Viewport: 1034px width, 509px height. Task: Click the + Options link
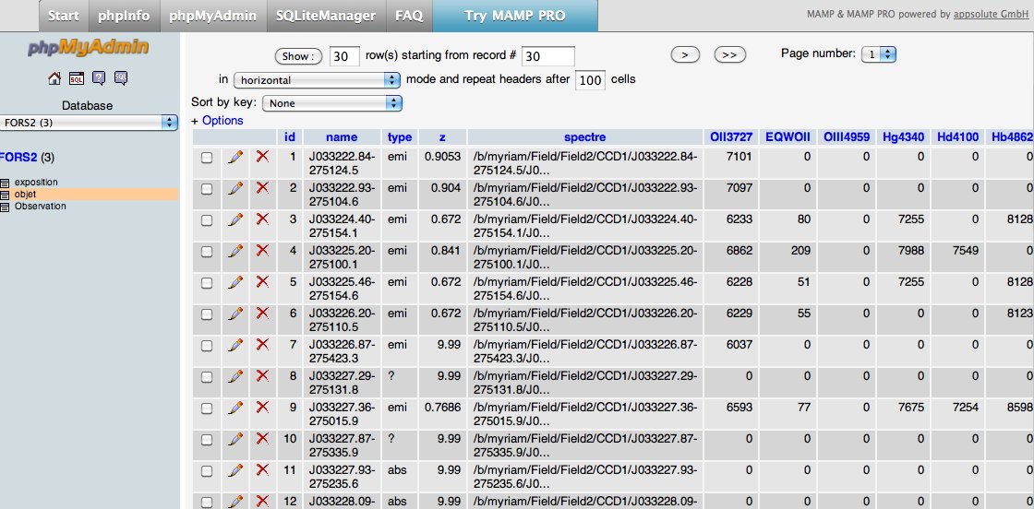[217, 121]
